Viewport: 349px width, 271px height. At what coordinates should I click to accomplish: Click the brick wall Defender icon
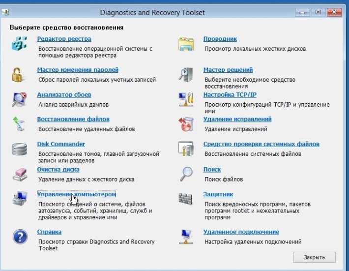tap(186, 199)
